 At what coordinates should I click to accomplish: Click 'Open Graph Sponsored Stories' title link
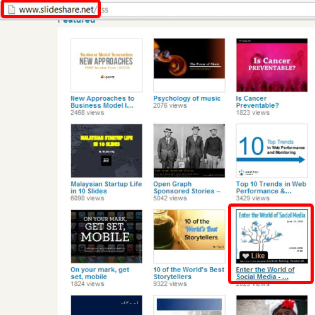coord(187,188)
